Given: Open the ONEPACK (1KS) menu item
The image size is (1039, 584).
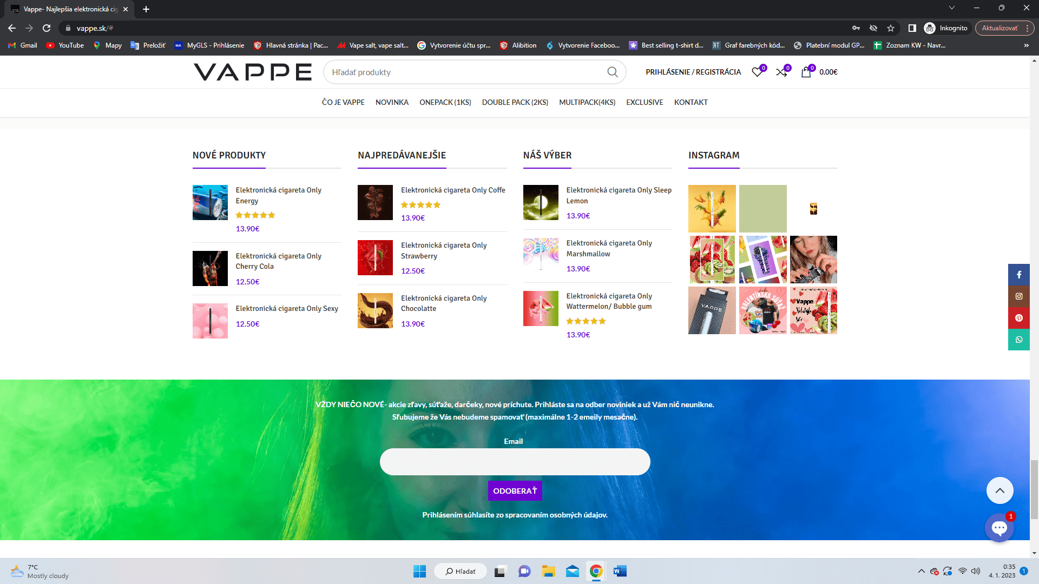Looking at the screenshot, I should tap(445, 102).
